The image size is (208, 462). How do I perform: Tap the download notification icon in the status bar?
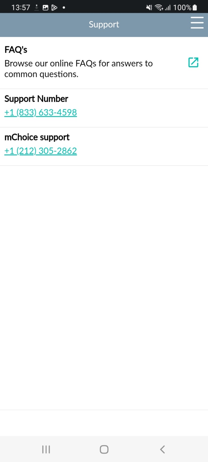click(x=37, y=8)
